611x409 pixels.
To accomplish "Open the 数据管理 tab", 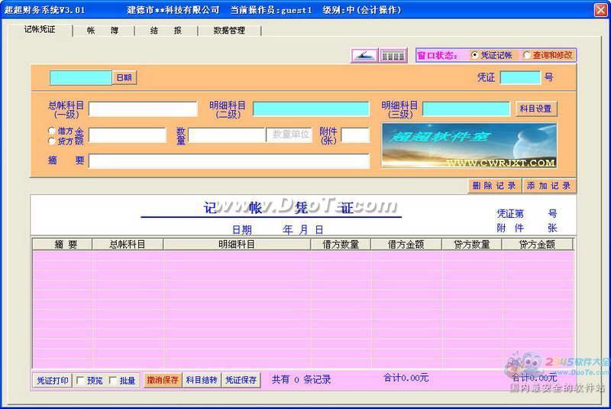I will click(229, 31).
